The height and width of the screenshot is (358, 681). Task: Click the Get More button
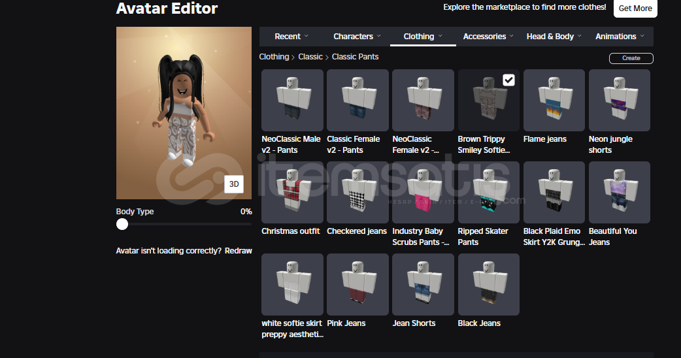635,8
